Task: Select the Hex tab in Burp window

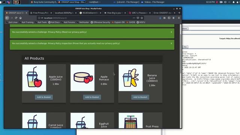Action: pos(185,47)
